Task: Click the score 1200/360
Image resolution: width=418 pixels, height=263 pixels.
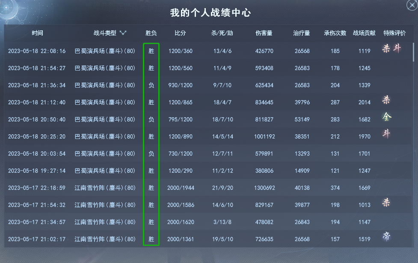Action: click(x=181, y=51)
